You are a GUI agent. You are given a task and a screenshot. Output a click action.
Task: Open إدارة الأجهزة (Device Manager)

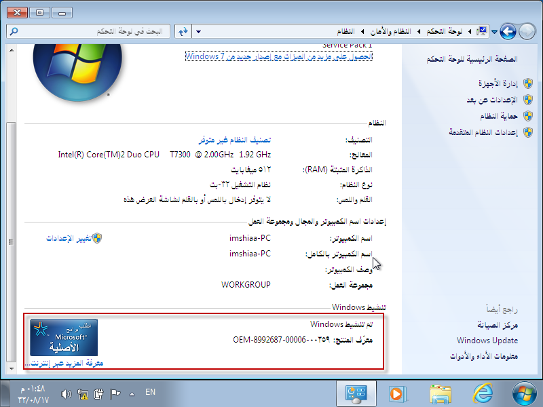498,83
